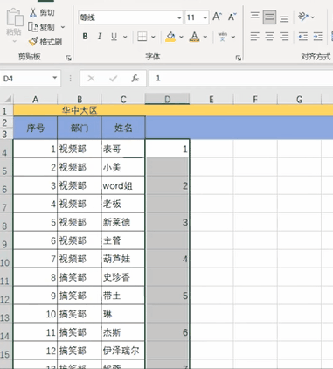Viewport: 333px width, 369px height.
Task: Apply red font color
Action: [x=194, y=37]
